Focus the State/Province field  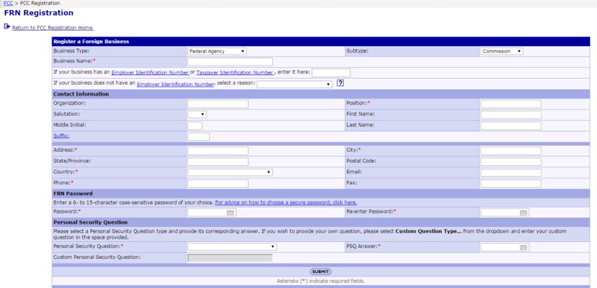[x=218, y=161]
